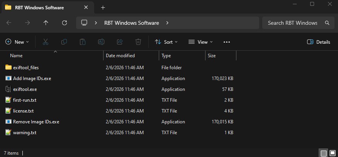Viewport: 338px width, 157px height.
Task: Switch to large thumbnails view icon in status bar
Action: coord(333,154)
